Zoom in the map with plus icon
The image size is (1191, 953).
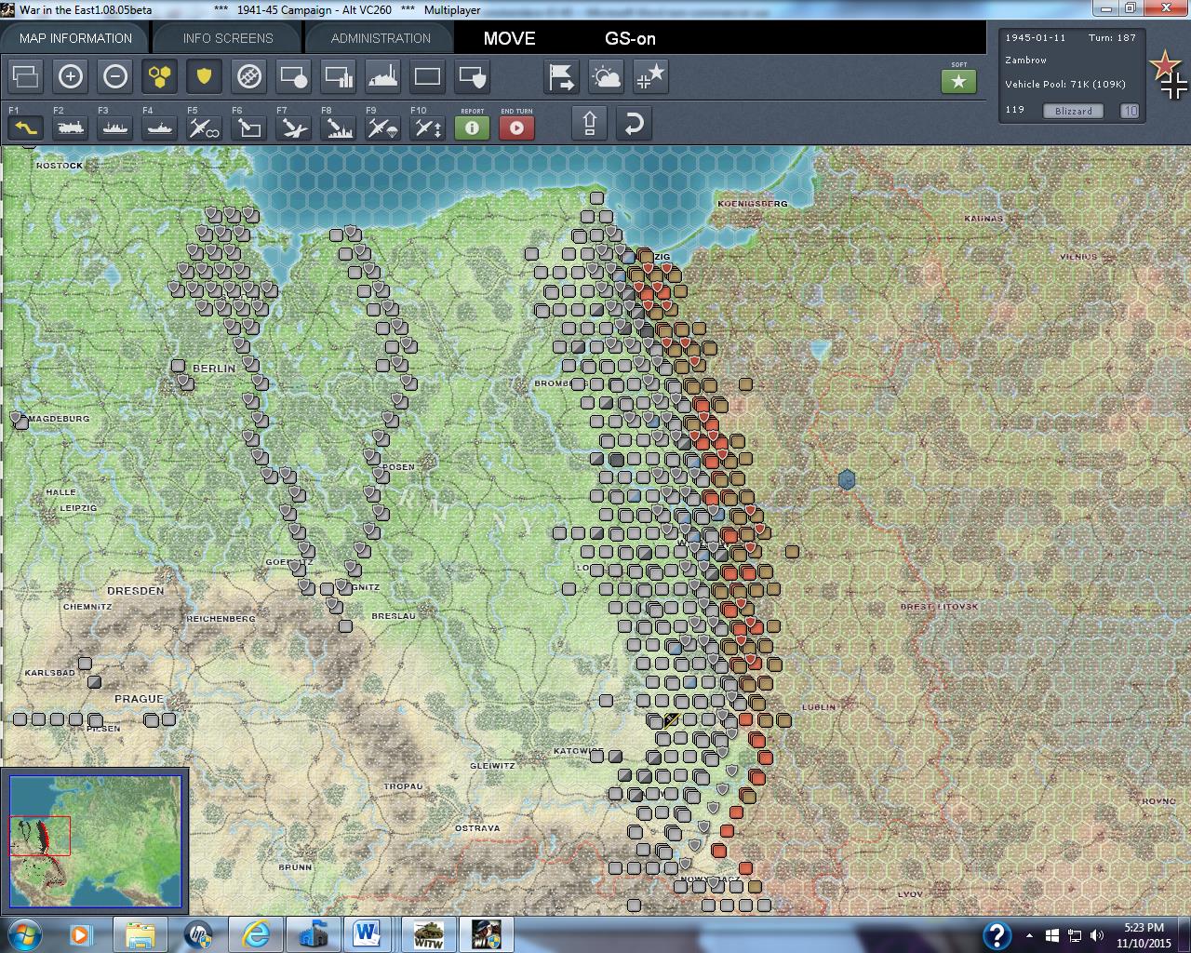(x=70, y=76)
